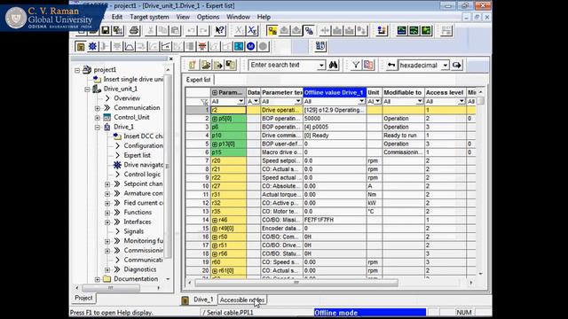Select the Drive_1 bottom tab
The width and height of the screenshot is (568, 319).
[198, 300]
